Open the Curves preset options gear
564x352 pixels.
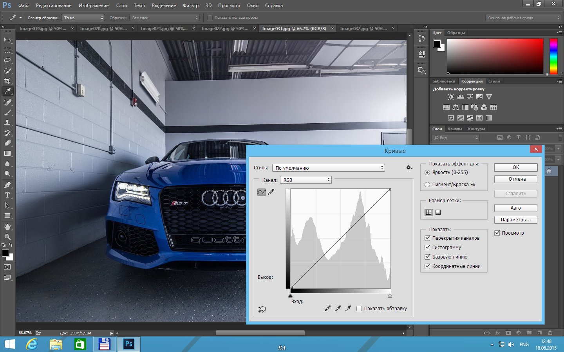coord(409,167)
